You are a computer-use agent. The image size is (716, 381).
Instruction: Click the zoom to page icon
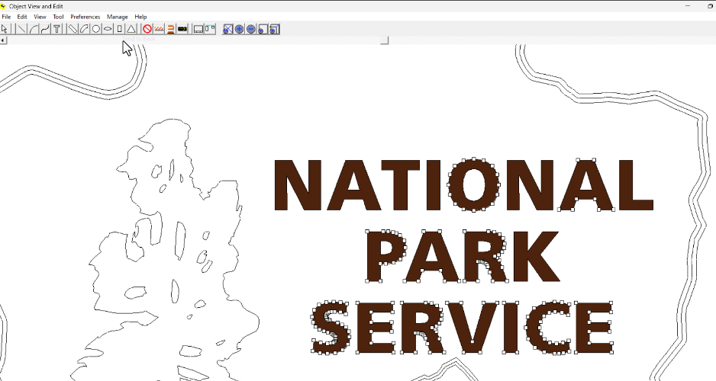click(263, 29)
